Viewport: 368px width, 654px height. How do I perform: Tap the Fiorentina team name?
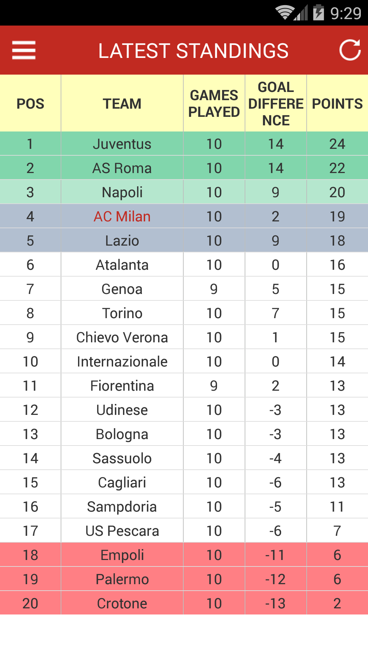(122, 386)
